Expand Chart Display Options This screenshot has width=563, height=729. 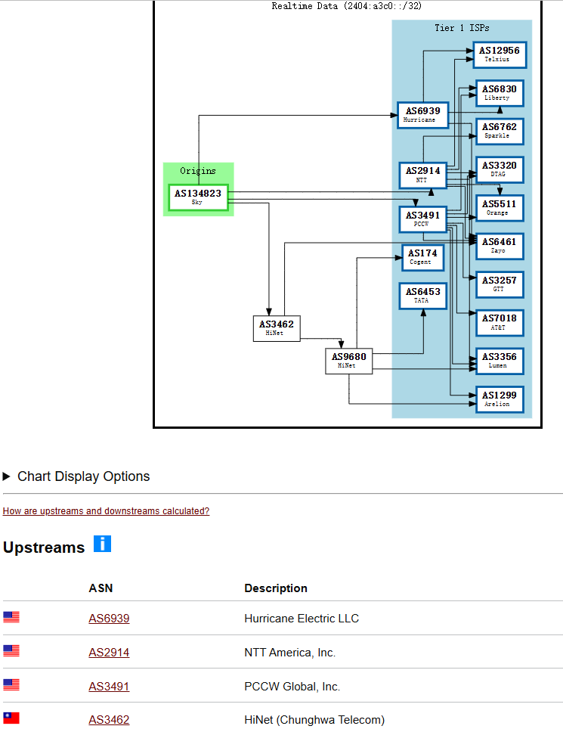click(x=76, y=476)
